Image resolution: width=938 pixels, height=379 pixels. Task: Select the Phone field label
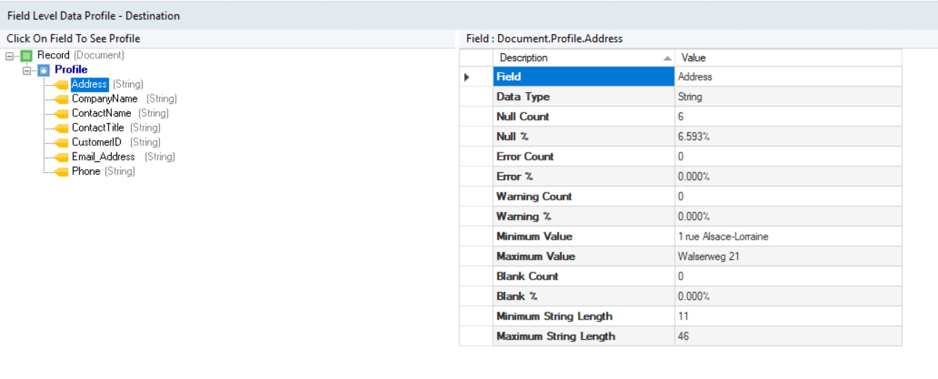pos(86,171)
